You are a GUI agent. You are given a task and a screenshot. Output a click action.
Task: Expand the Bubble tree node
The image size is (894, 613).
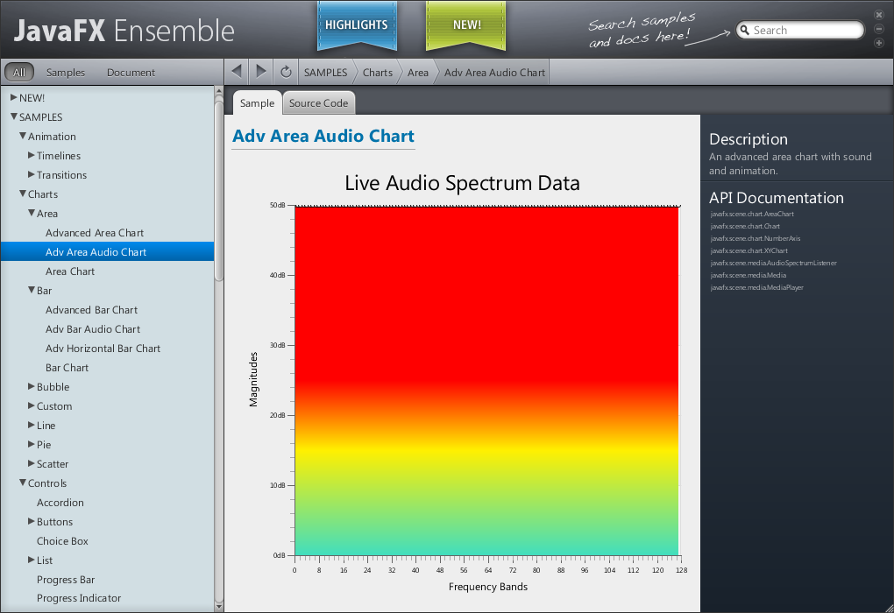tap(32, 387)
